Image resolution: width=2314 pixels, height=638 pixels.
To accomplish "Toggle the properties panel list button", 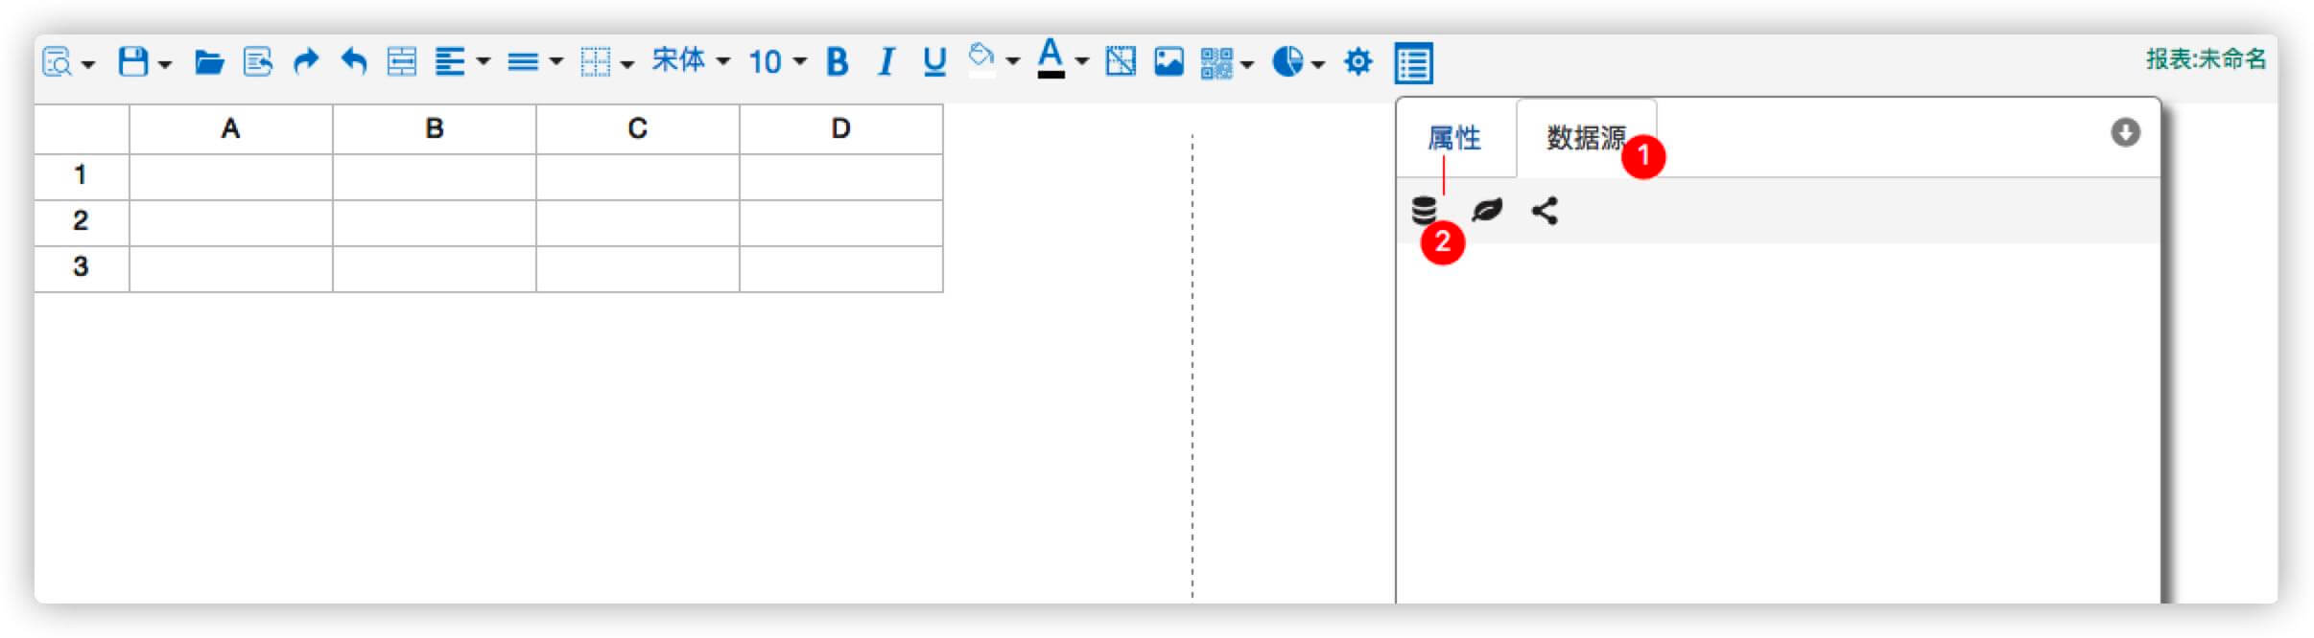I will click(x=1413, y=63).
